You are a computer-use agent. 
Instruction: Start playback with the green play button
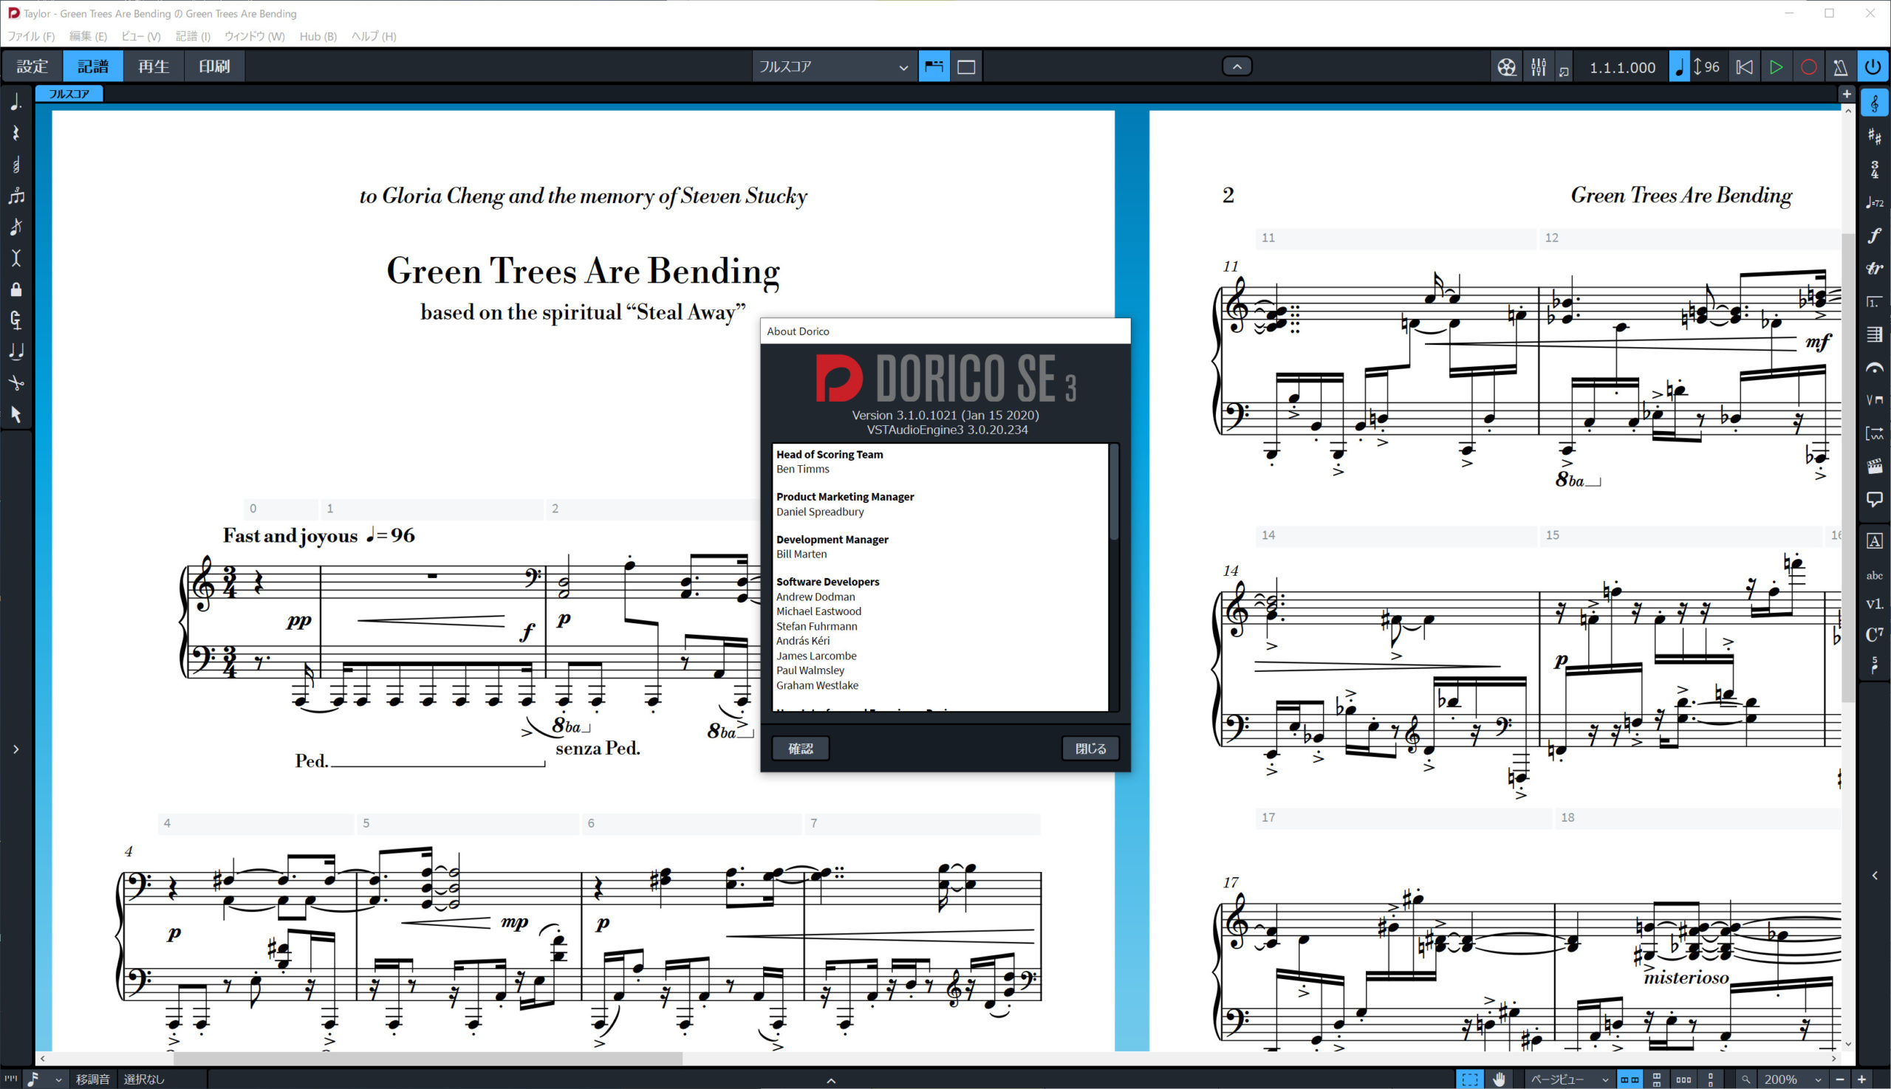click(1777, 66)
